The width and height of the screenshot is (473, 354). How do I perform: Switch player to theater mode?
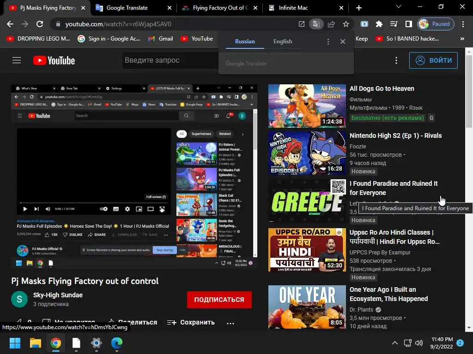click(x=151, y=209)
